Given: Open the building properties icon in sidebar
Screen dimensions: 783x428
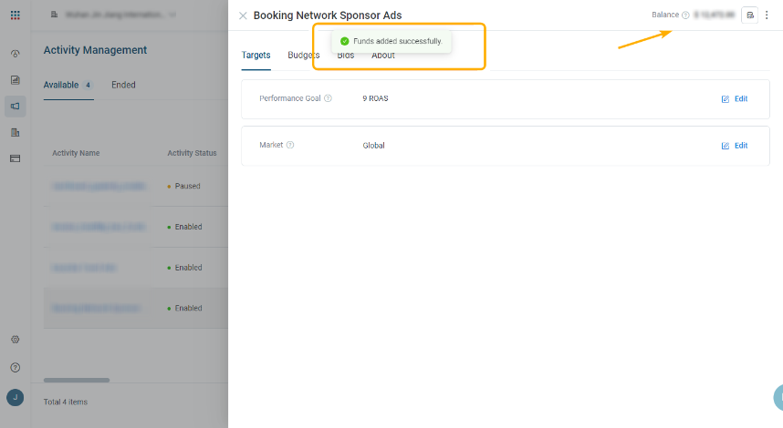Looking at the screenshot, I should pyautogui.click(x=15, y=132).
